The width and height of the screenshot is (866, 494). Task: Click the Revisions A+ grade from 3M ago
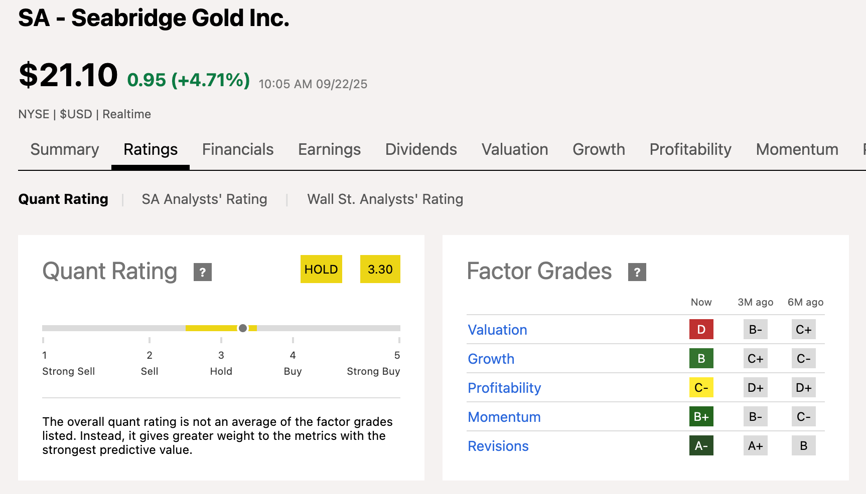(755, 446)
